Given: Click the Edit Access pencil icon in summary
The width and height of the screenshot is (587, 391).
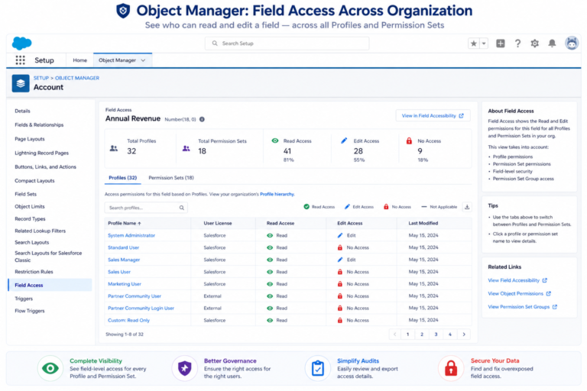Looking at the screenshot, I should 344,141.
